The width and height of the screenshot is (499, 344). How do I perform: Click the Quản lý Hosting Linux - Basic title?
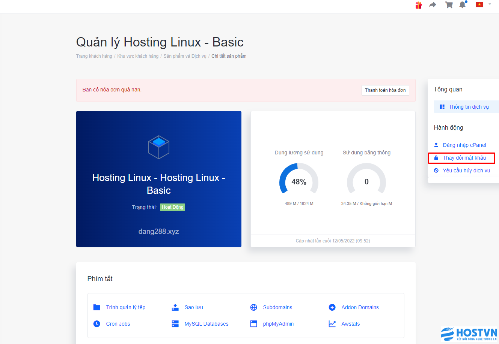pyautogui.click(x=160, y=42)
